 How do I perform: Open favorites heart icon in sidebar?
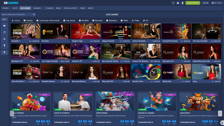[4, 26]
